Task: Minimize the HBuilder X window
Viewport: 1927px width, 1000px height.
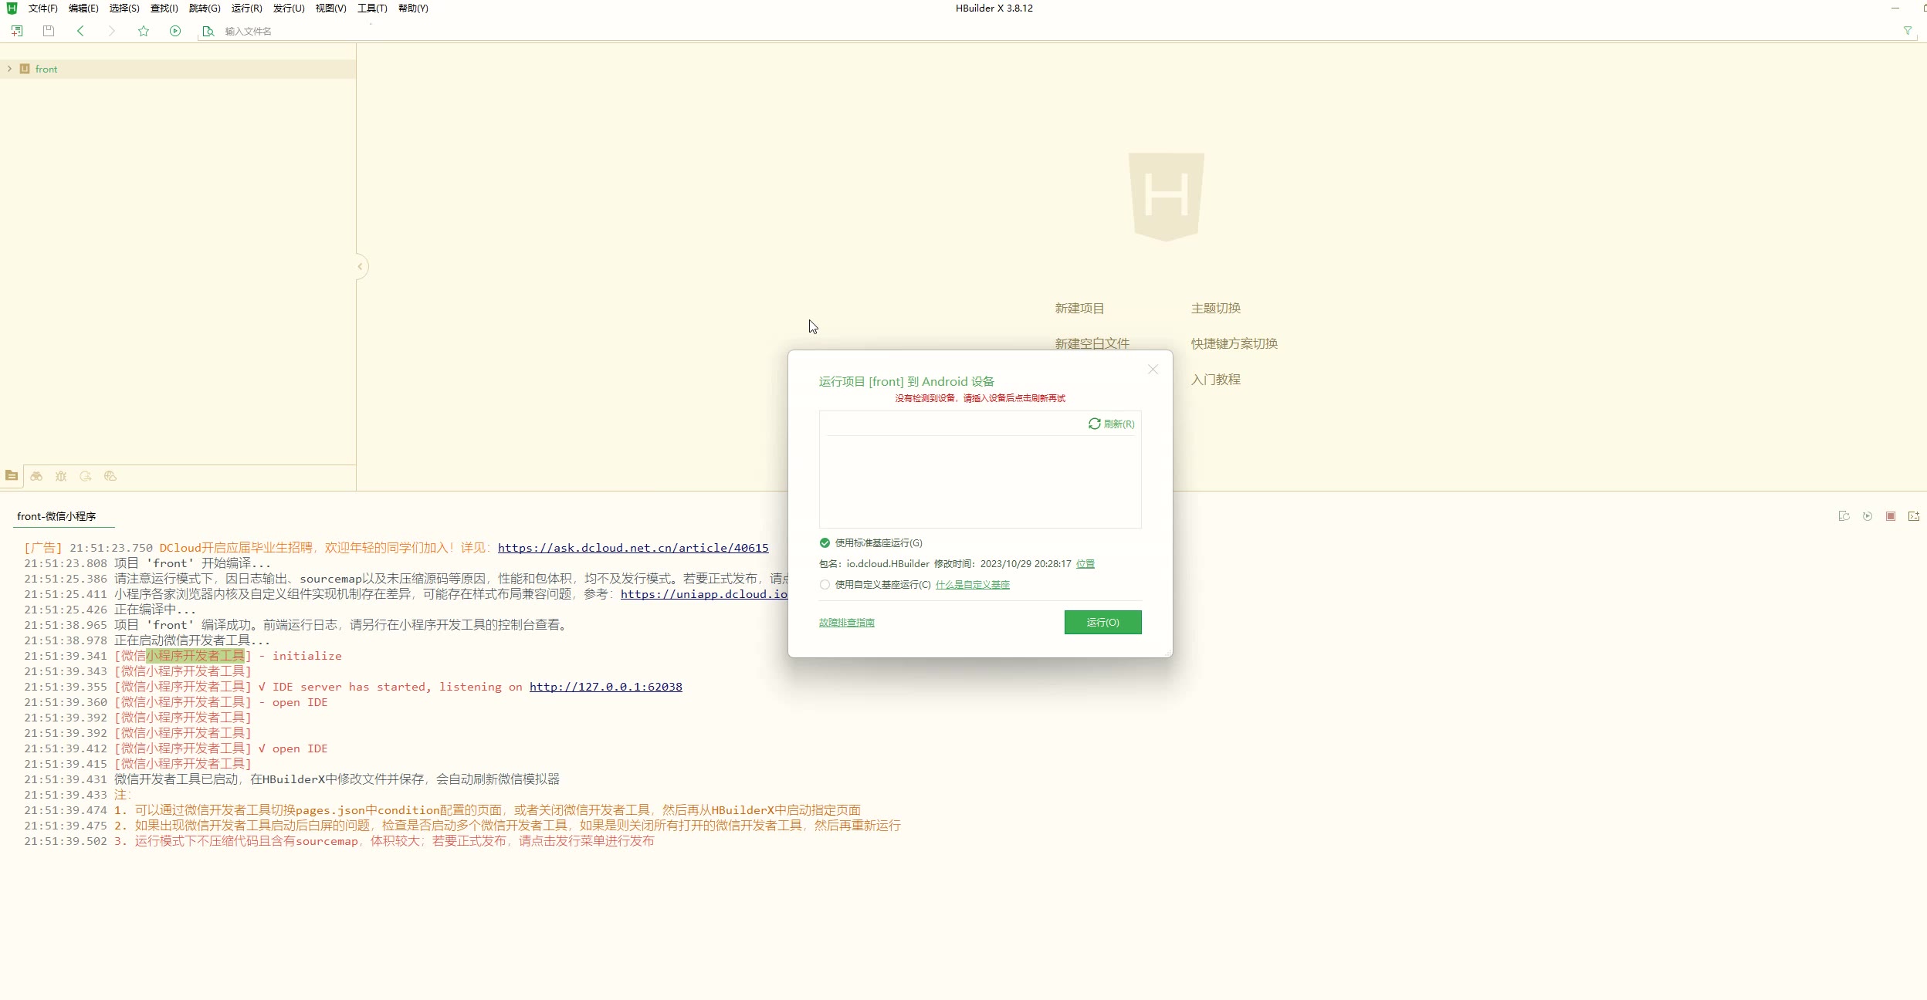Action: (x=1895, y=8)
